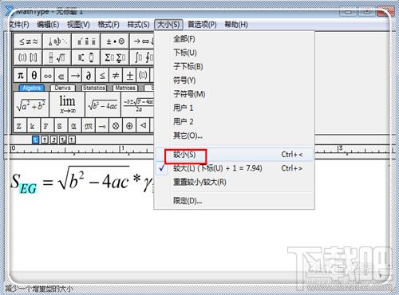Insert the infinity symbol
Image resolution: width=399 pixels, height=295 pixels.
48,75
